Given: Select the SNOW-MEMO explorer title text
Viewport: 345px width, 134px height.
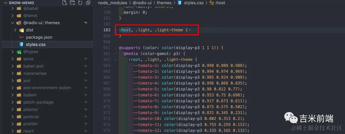Looking at the screenshot, I should (22, 3).
